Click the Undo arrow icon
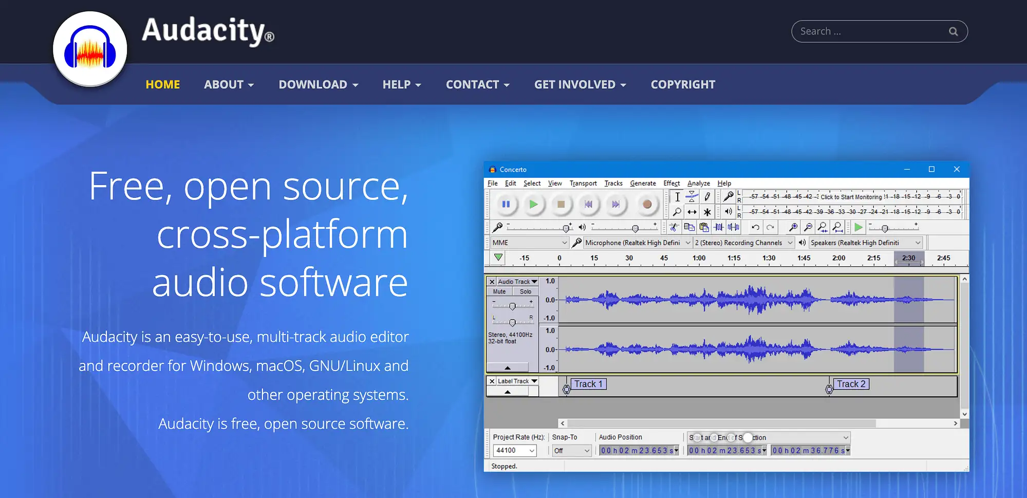The height and width of the screenshot is (498, 1027). tap(755, 227)
